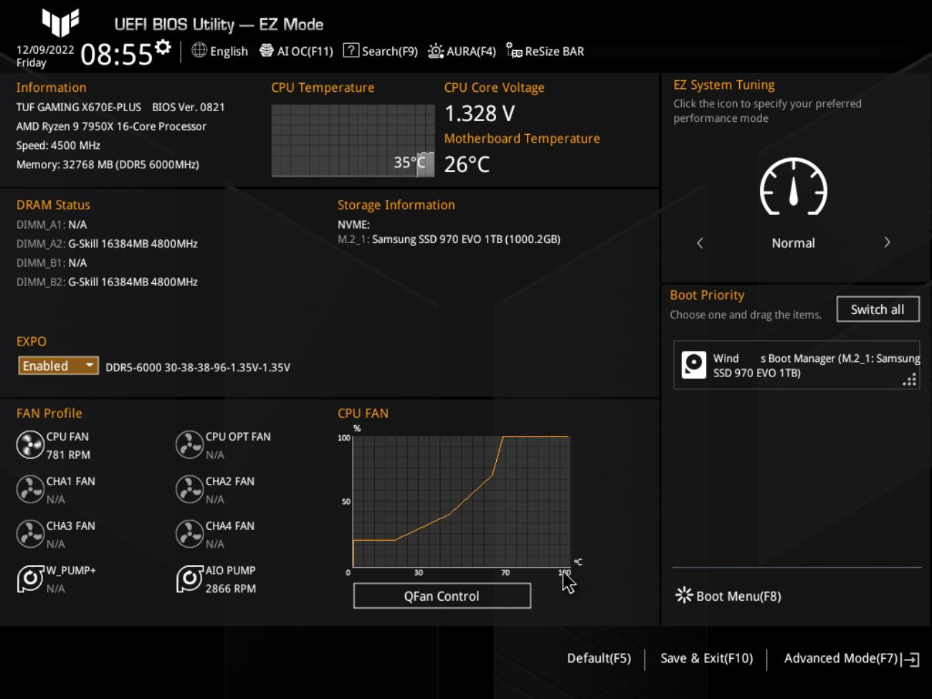Click the CHA3 FAN icon
932x699 pixels.
click(30, 533)
